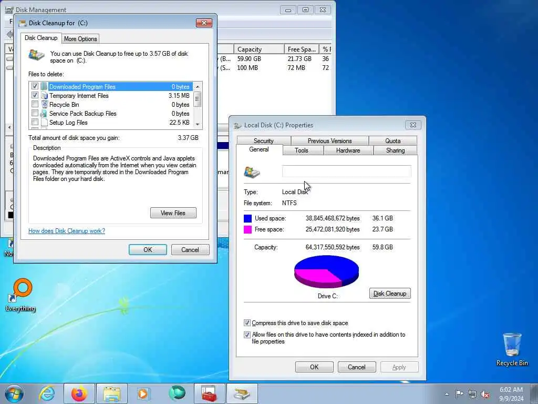The image size is (538, 404).
Task: Toggle Compress this drive to save disk space
Action: [247, 323]
